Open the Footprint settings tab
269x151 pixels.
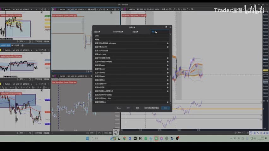point(118,32)
